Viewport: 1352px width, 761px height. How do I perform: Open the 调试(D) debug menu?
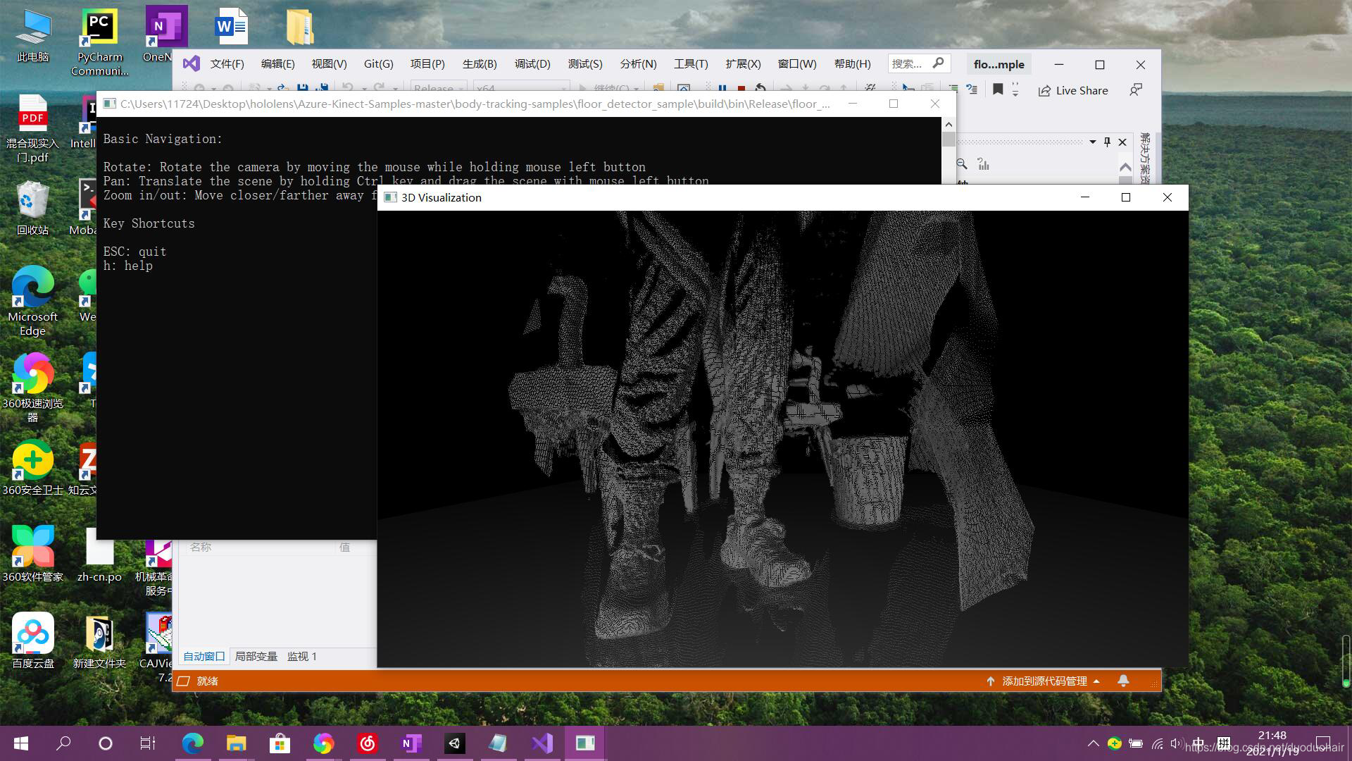pos(532,64)
